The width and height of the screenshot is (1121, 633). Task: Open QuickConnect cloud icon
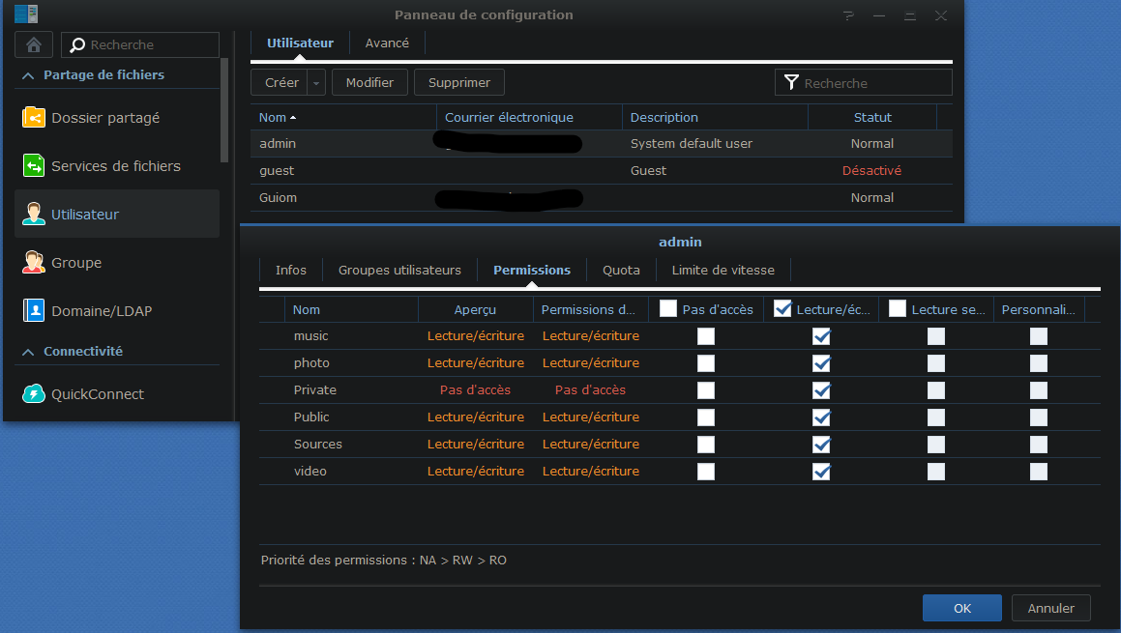[34, 393]
